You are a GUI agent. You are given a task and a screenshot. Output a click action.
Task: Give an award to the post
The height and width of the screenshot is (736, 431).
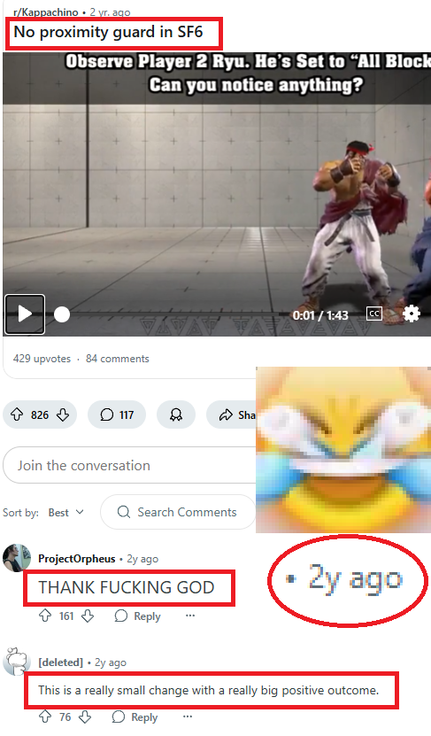click(x=176, y=414)
